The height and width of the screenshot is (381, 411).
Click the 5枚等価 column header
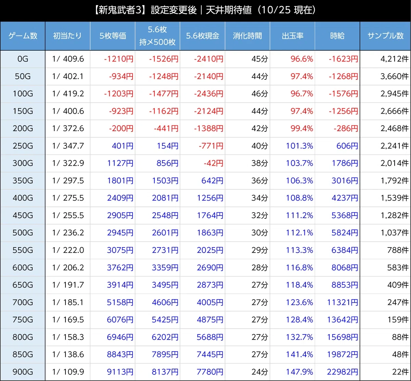(x=113, y=36)
